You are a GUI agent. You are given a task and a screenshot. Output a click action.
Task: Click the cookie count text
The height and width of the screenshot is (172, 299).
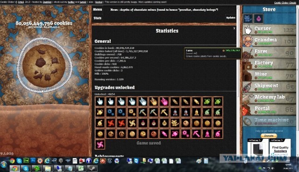click(x=44, y=23)
